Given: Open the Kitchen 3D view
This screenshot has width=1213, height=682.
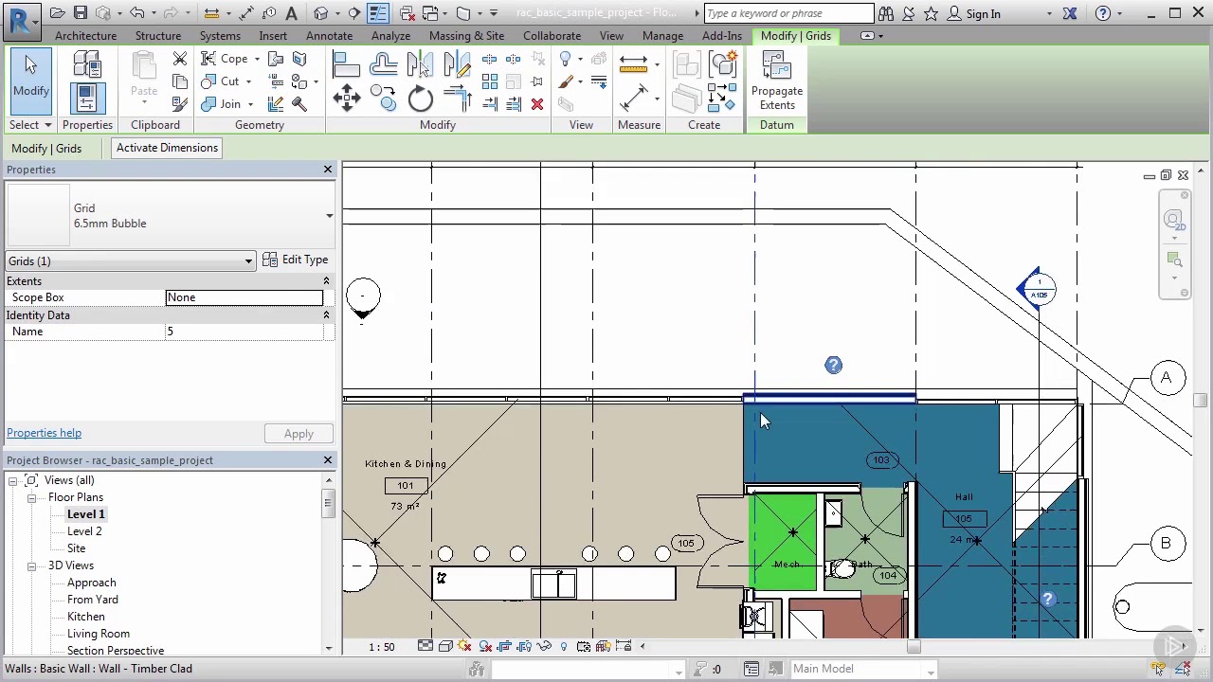Looking at the screenshot, I should 85,617.
